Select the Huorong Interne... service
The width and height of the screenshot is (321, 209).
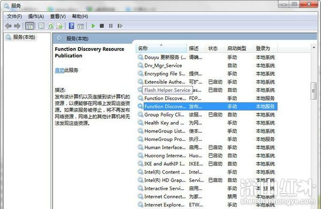pos(207,156)
